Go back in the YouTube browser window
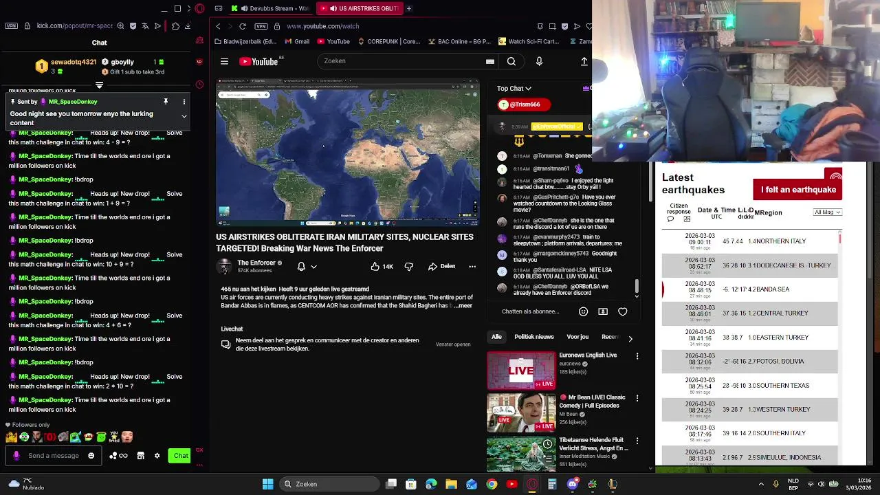880x495 pixels. pyautogui.click(x=218, y=26)
